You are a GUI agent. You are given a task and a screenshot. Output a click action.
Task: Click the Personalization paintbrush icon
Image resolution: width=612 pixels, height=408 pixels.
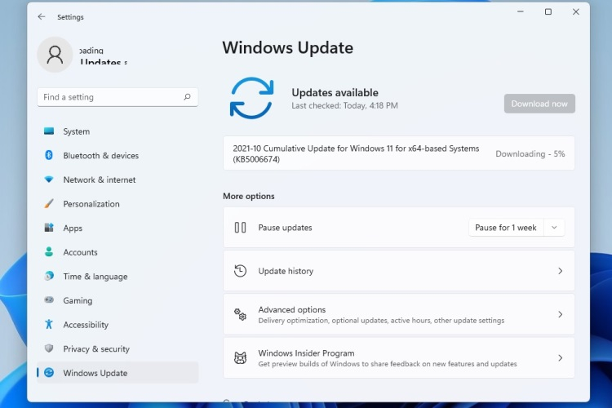(49, 203)
